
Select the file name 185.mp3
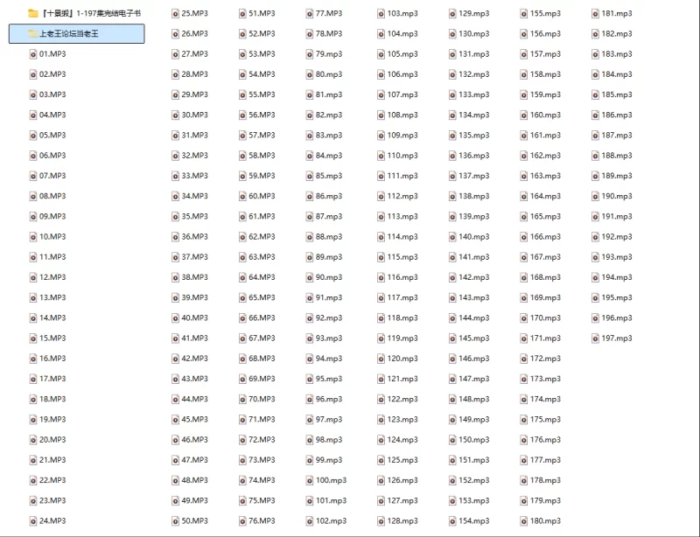(x=617, y=94)
